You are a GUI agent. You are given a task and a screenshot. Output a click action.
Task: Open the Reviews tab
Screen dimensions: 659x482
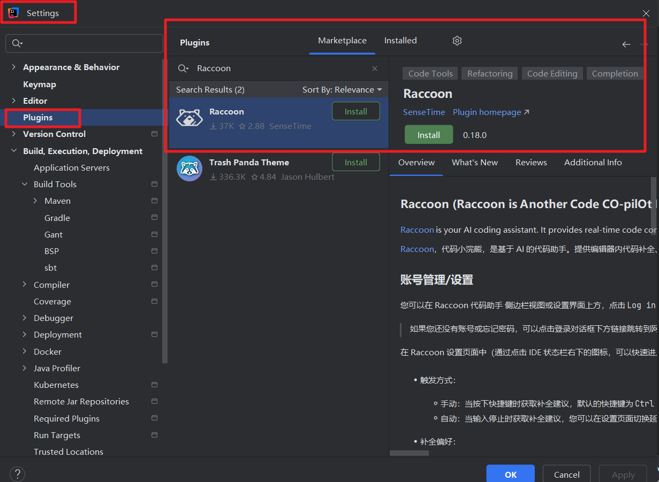click(x=531, y=162)
